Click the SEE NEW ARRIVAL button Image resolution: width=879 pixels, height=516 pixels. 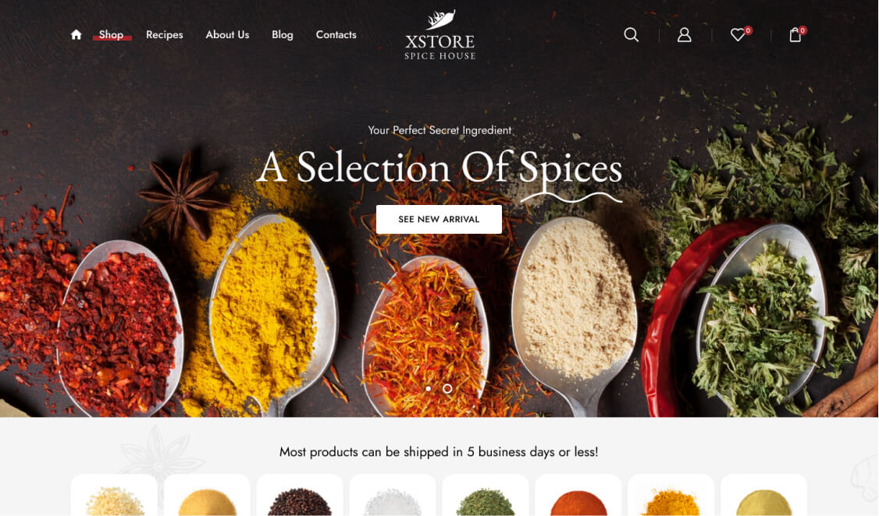point(439,219)
